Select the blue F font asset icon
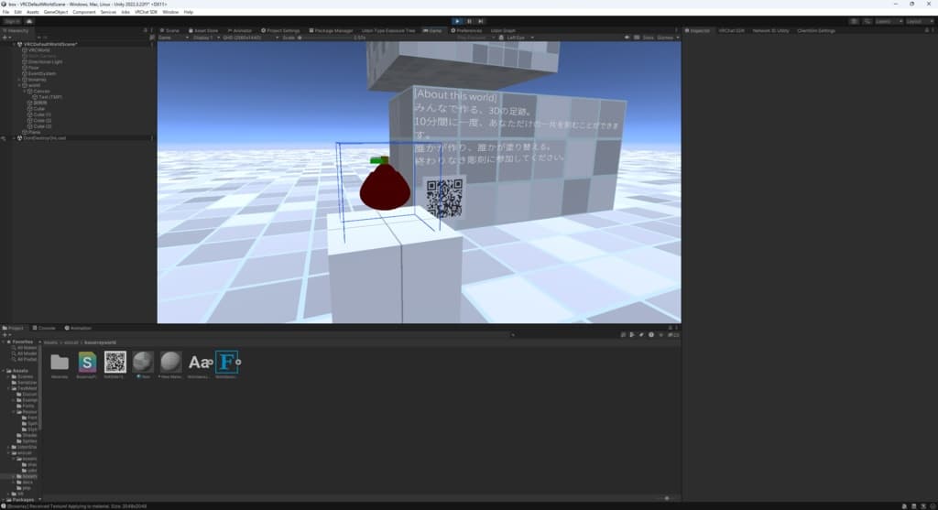The height and width of the screenshot is (510, 938). pos(227,362)
